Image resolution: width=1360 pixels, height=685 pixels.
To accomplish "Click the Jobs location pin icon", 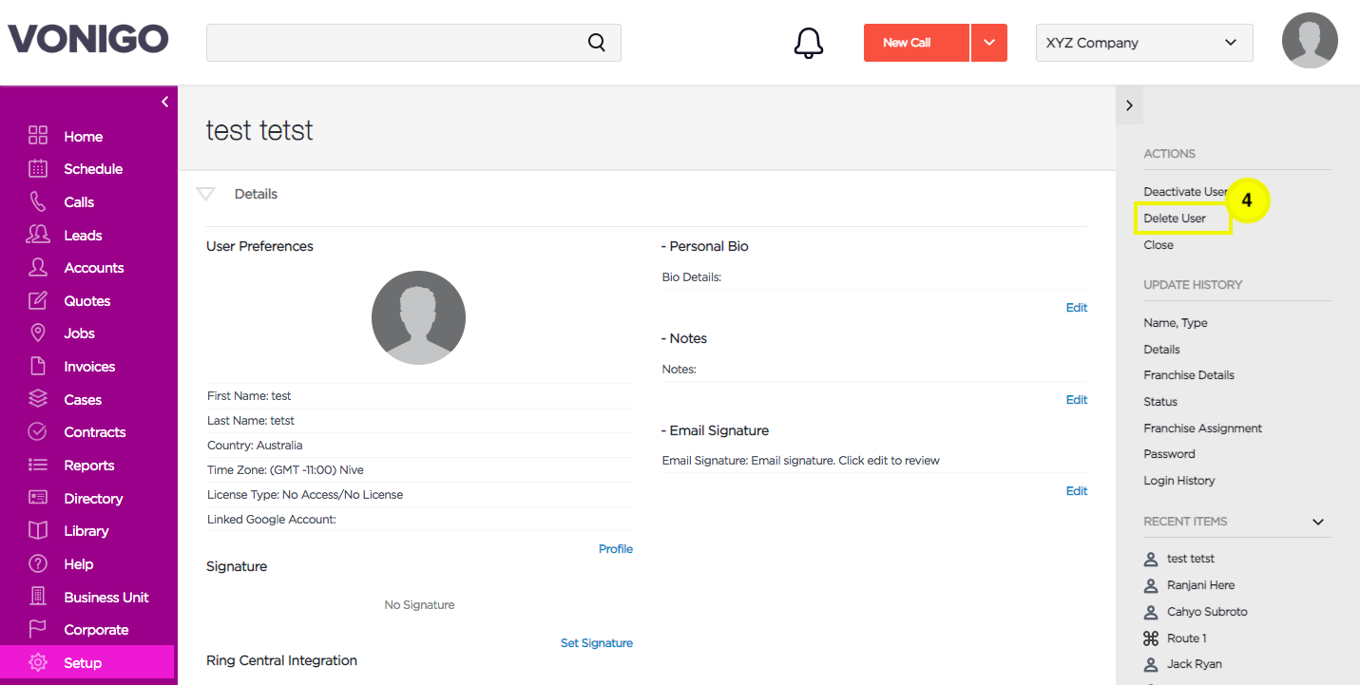I will [38, 333].
